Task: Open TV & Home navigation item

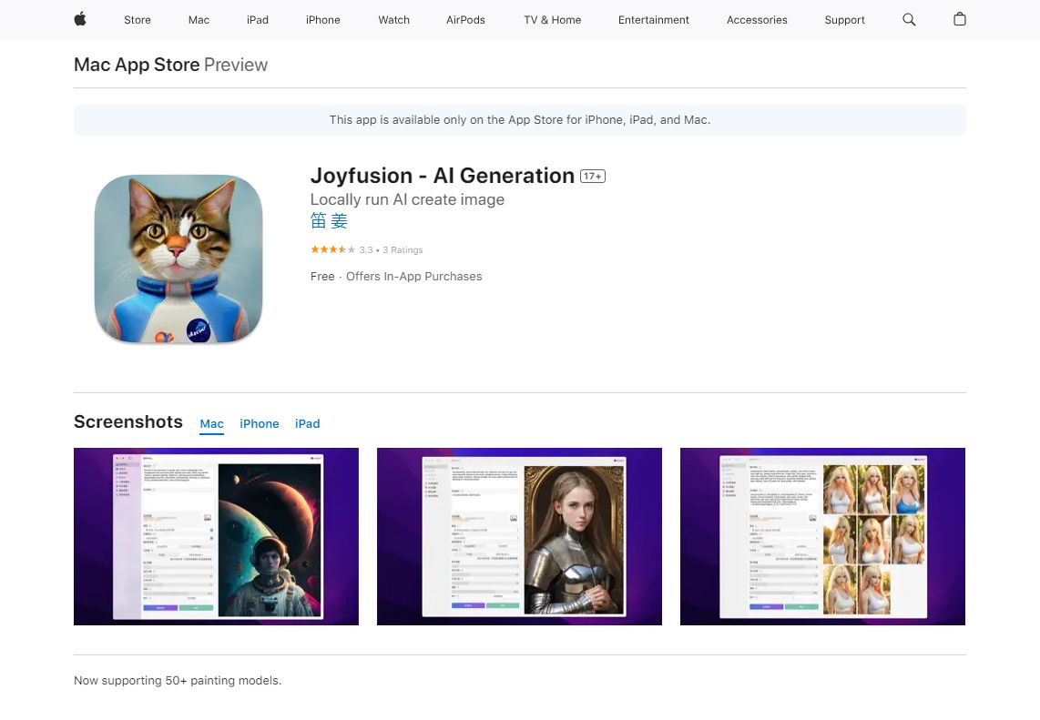Action: (553, 20)
